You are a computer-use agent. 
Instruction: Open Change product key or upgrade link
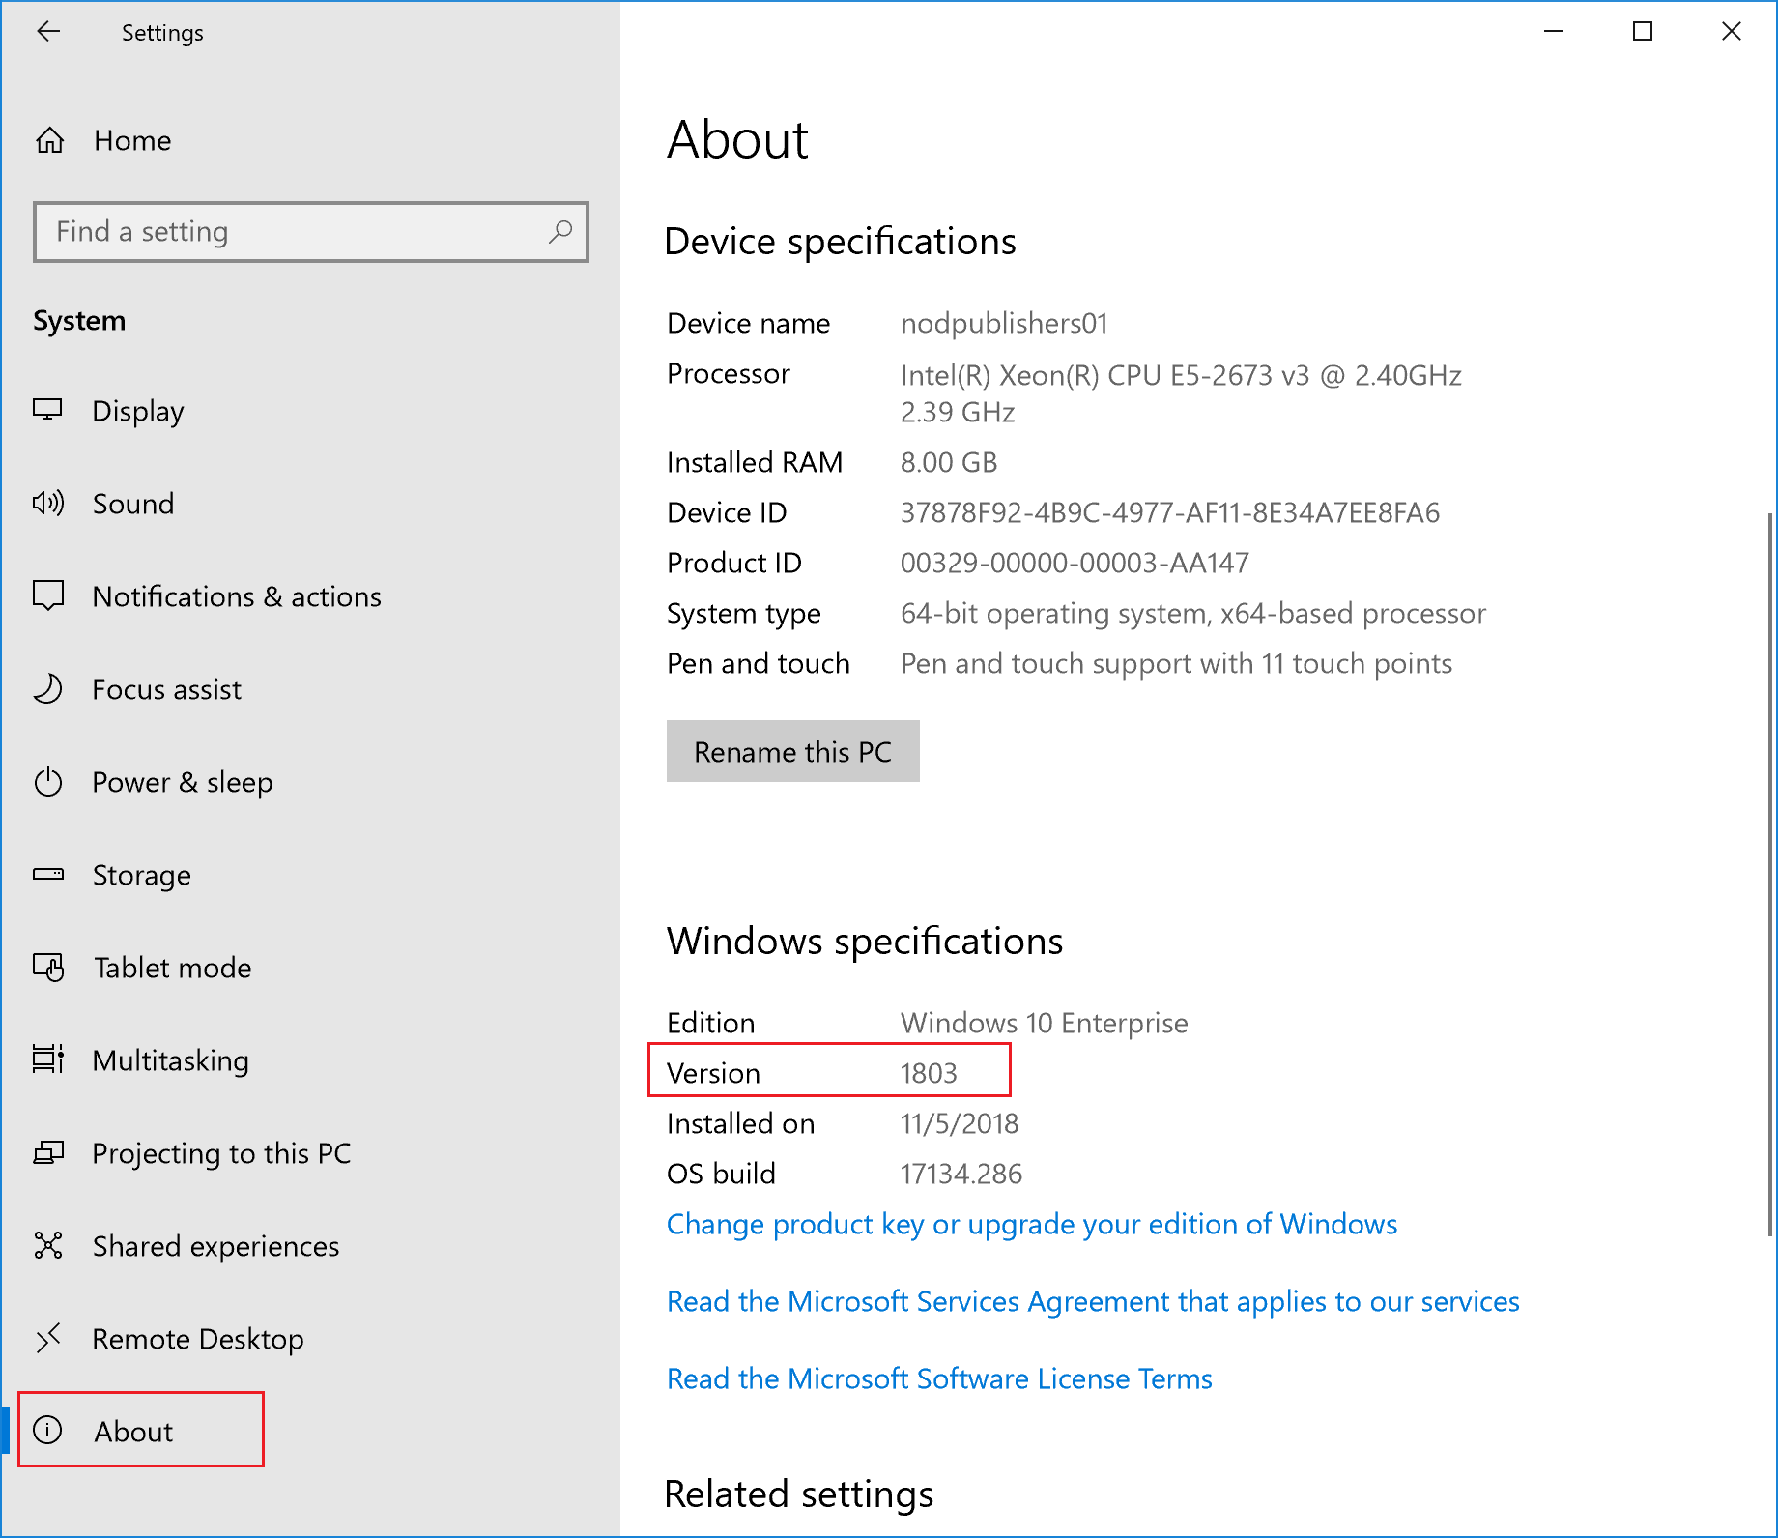[x=1032, y=1225]
